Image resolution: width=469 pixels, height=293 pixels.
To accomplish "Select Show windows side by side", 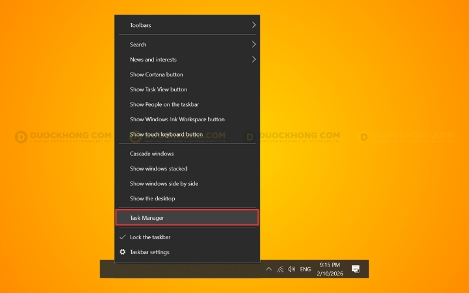I will pyautogui.click(x=164, y=183).
